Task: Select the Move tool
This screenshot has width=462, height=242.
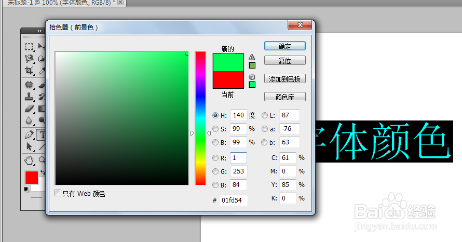Action: 42,47
